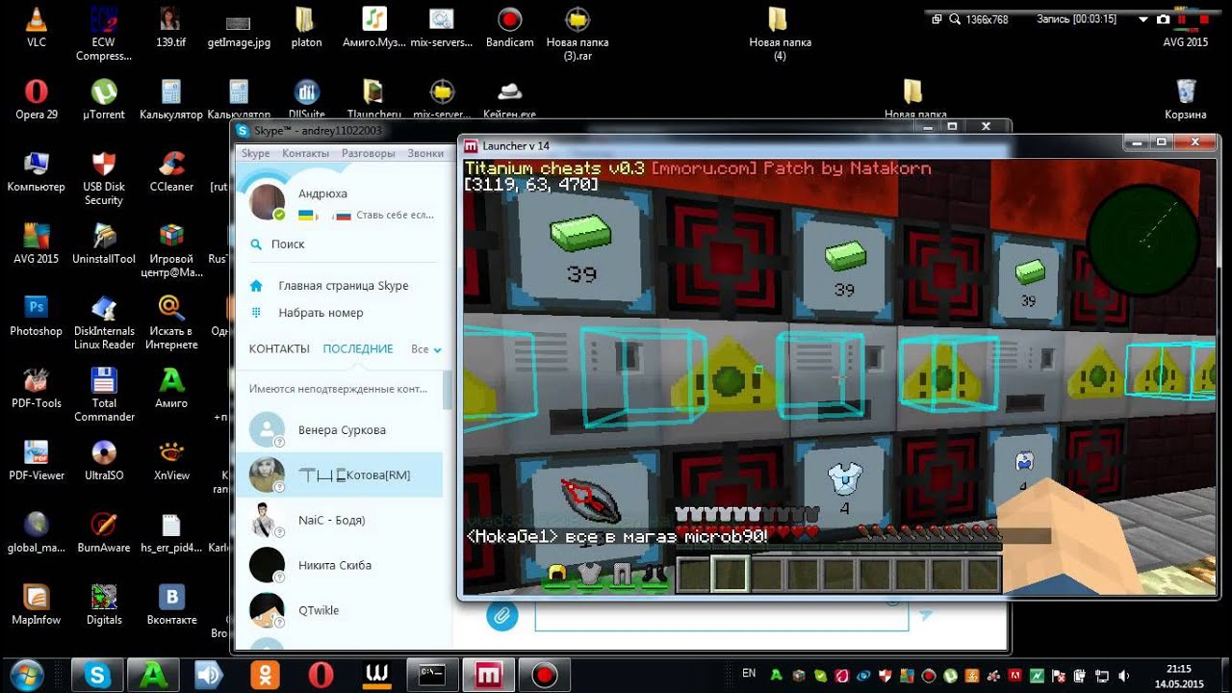Open Корзина recycle bin
The width and height of the screenshot is (1232, 693).
tap(1186, 99)
